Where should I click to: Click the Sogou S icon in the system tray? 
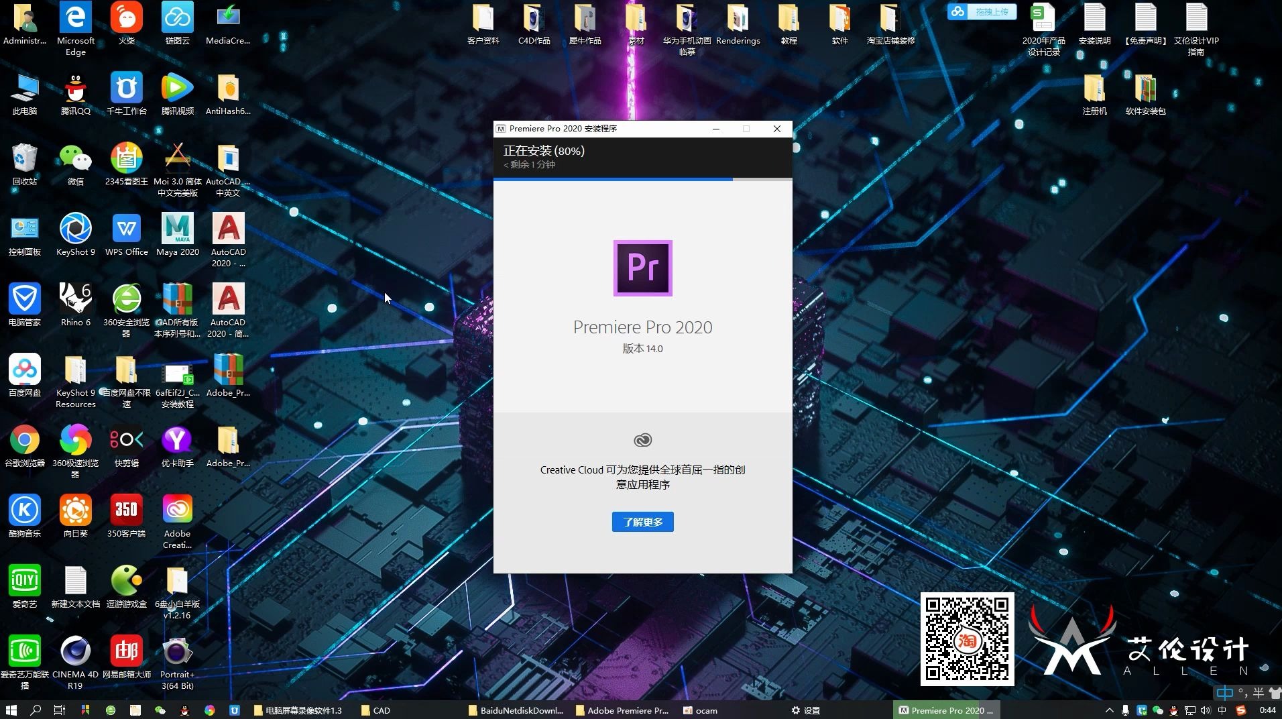pos(1241,710)
